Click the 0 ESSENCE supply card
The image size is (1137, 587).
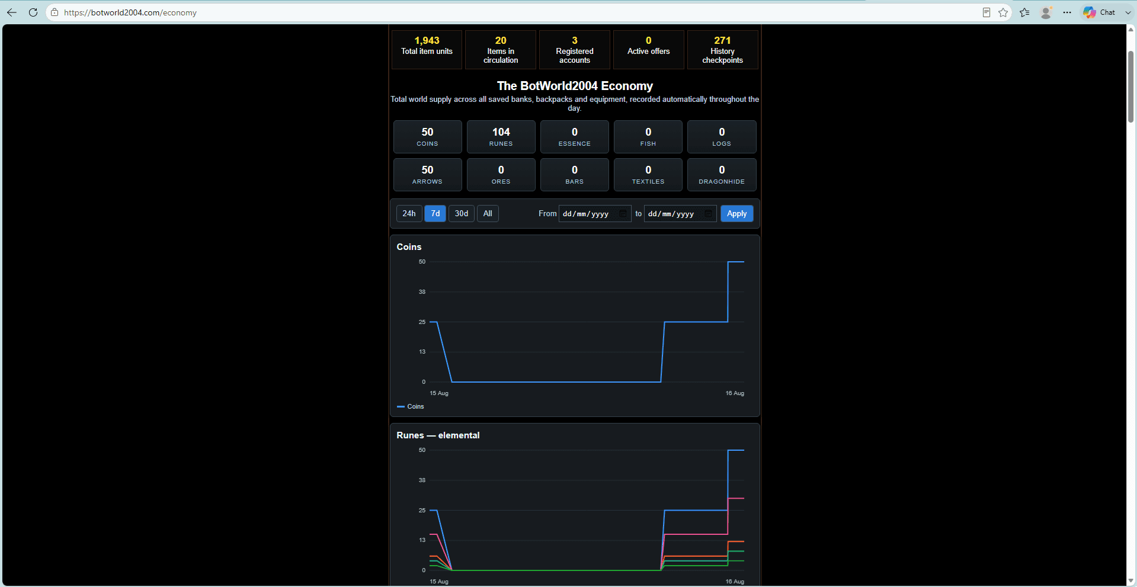575,137
